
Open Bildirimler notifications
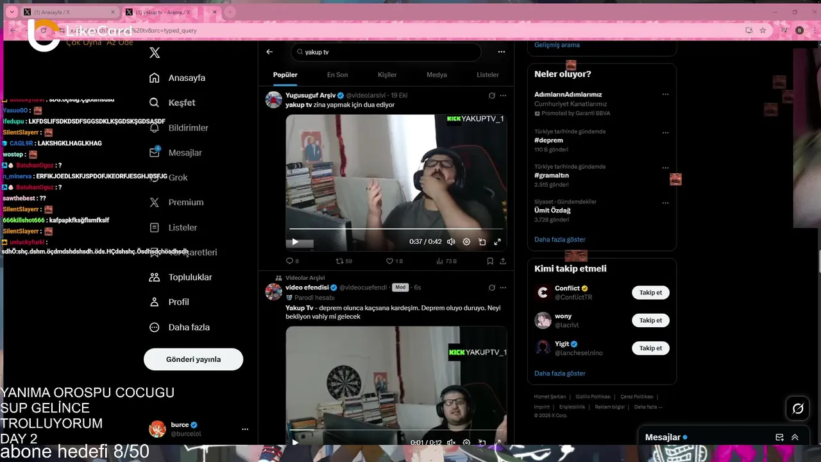[x=178, y=128]
